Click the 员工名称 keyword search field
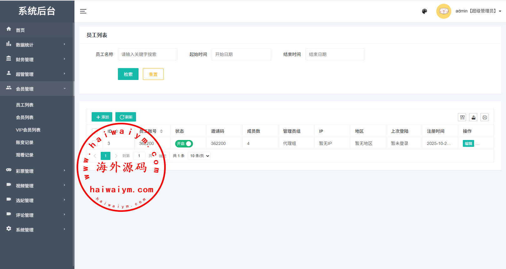Viewport: 506px width, 269px height. coord(147,54)
